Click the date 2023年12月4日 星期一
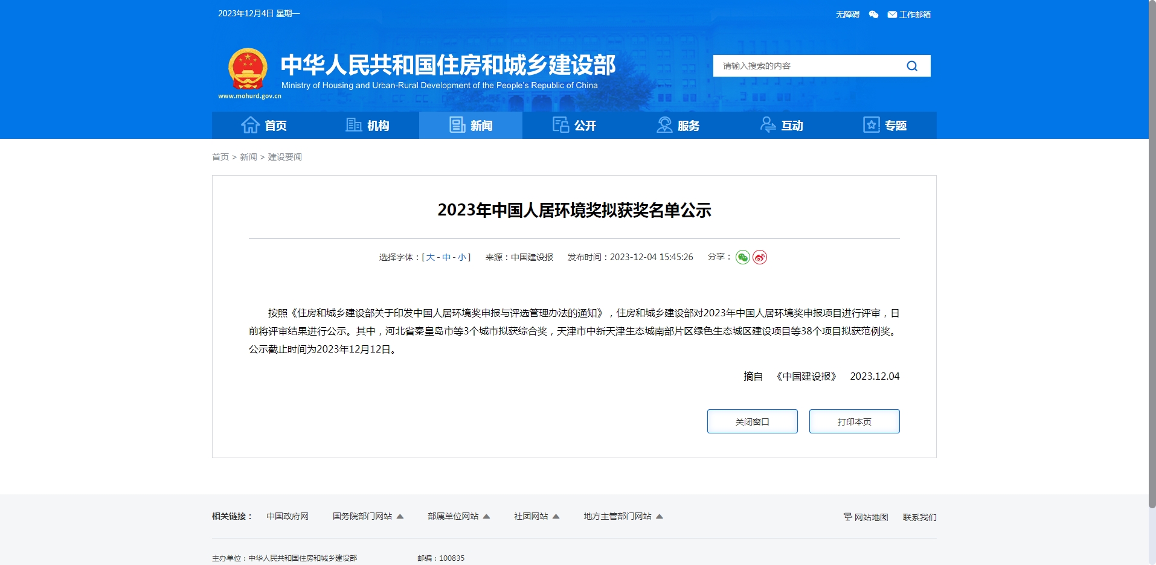This screenshot has width=1156, height=565. [x=259, y=13]
